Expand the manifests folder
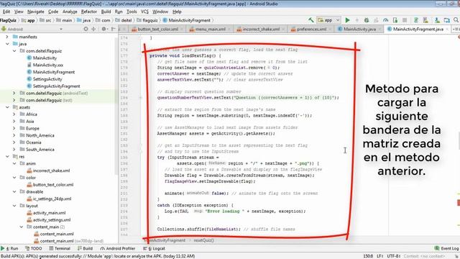Viewport: 460px width, 259px height. tap(7, 37)
